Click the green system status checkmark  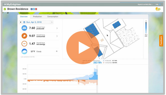5,9
